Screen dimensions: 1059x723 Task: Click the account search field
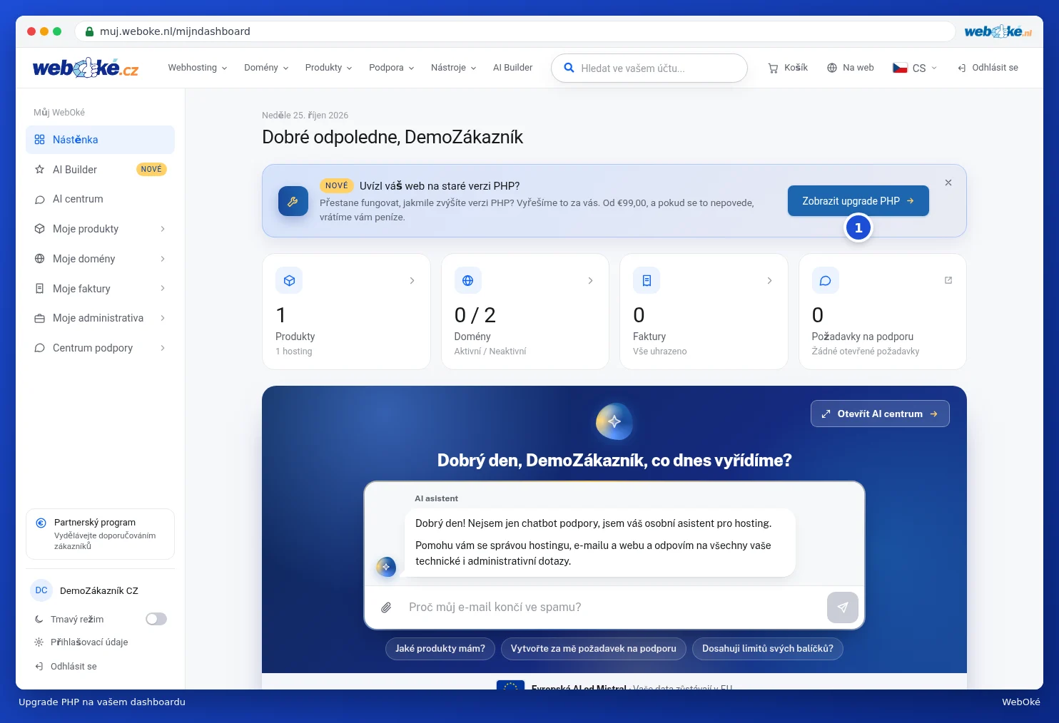click(649, 68)
